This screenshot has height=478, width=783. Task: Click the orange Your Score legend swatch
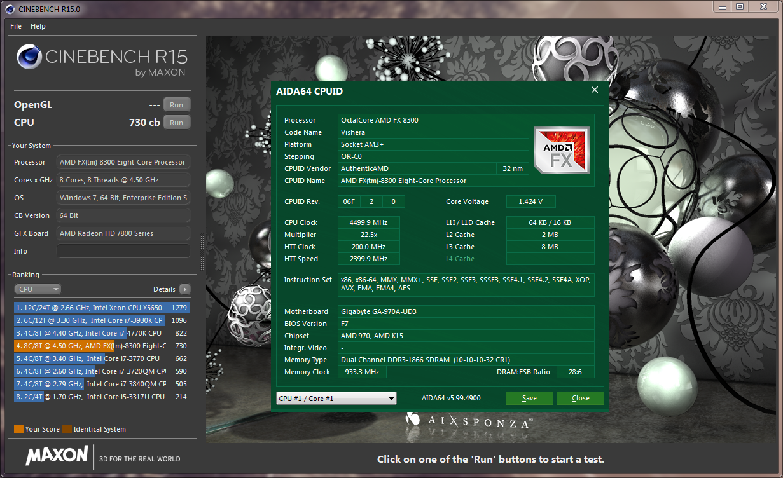pyautogui.click(x=18, y=429)
